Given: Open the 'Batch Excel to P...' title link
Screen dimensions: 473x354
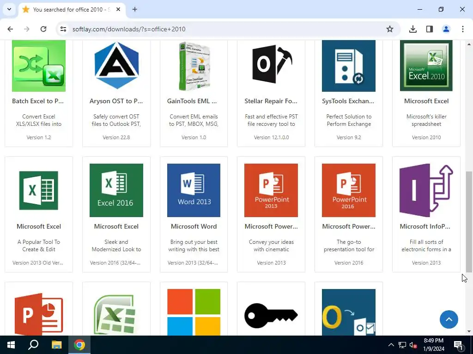Looking at the screenshot, I should 38,101.
